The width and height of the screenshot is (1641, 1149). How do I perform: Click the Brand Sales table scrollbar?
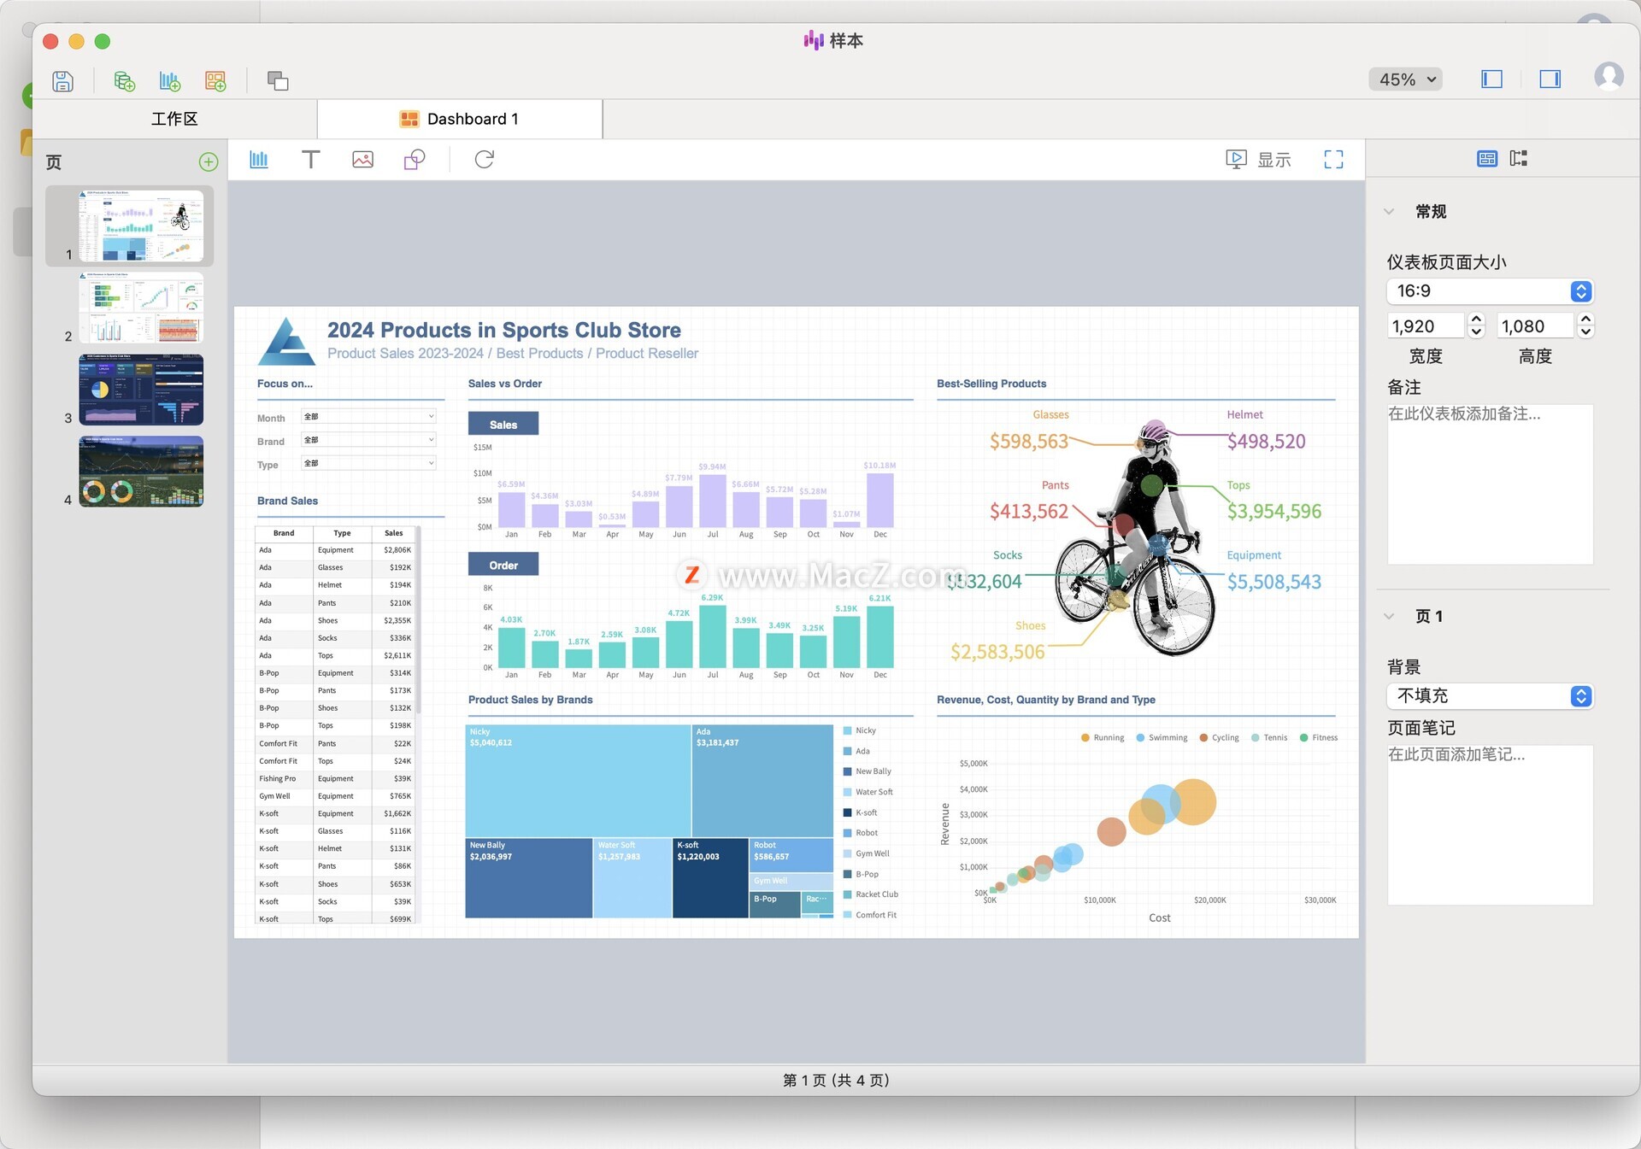419,621
